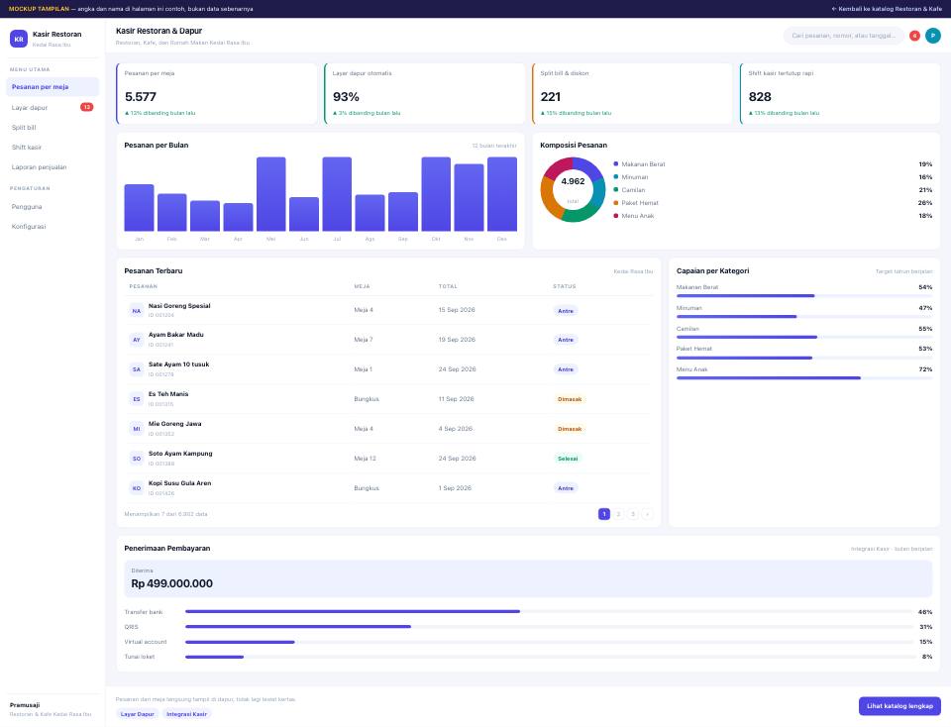Open the Layar dapur otomatis 93% card
The image size is (951, 727).
(425, 93)
